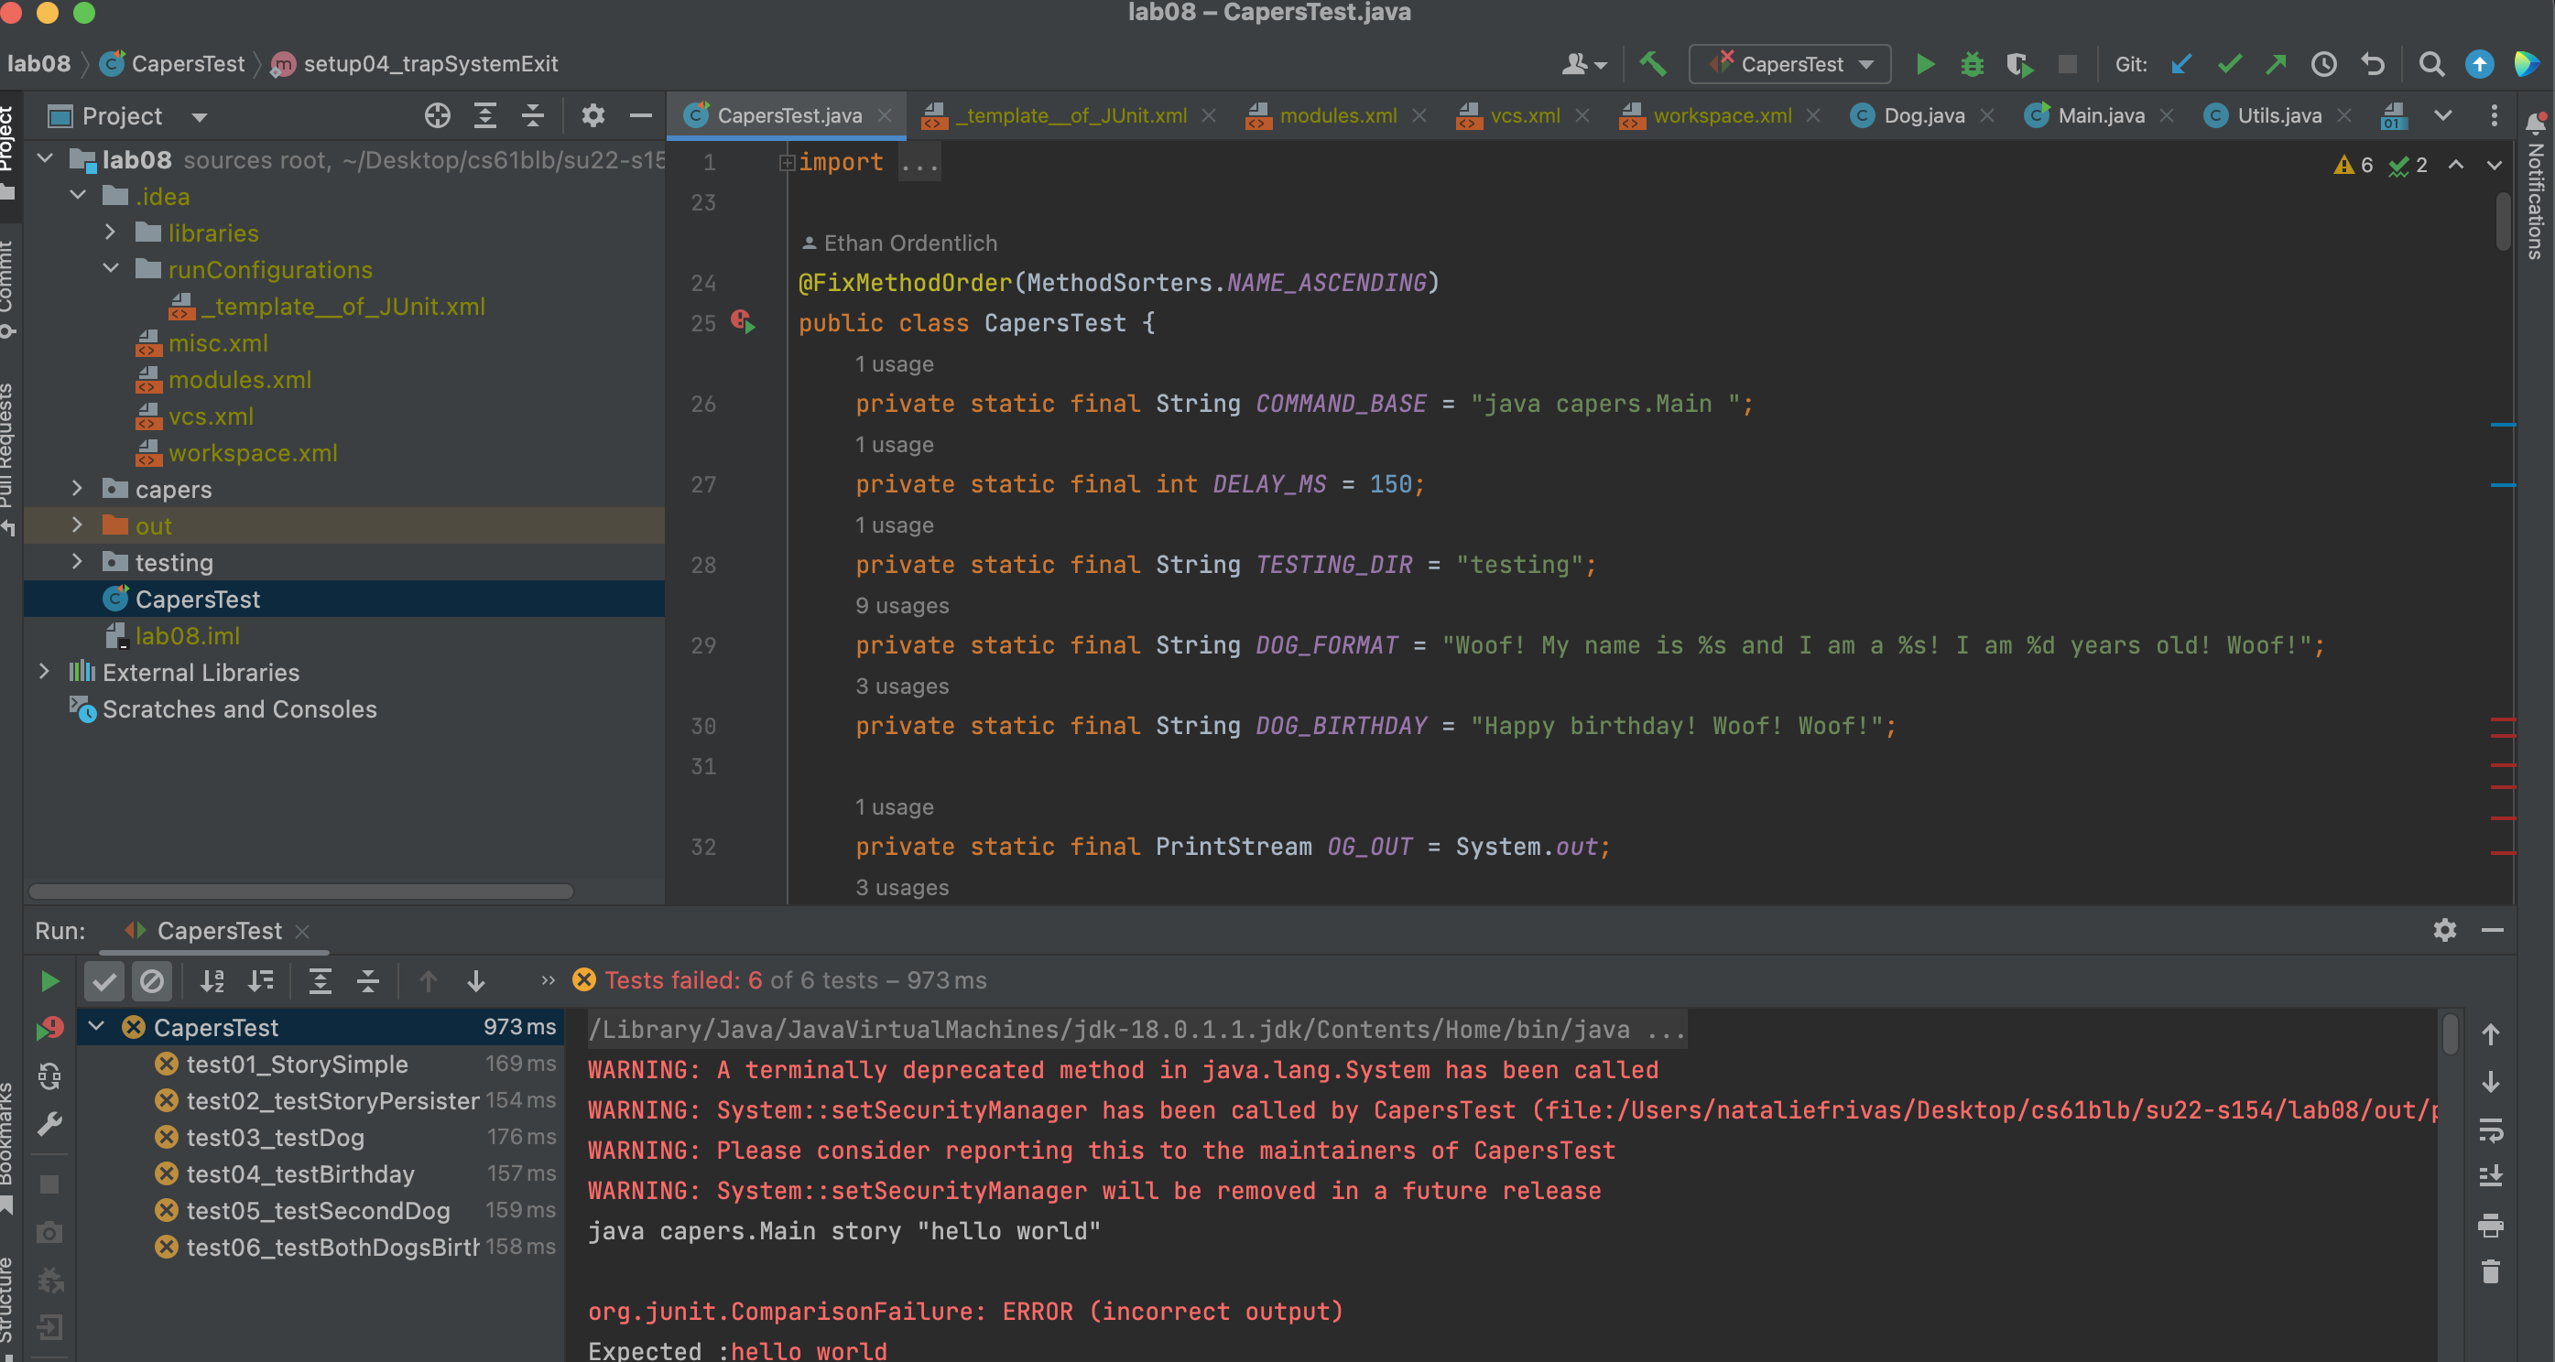The image size is (2555, 1362).
Task: Toggle soft-wrap in run console
Action: pyautogui.click(x=2491, y=1130)
